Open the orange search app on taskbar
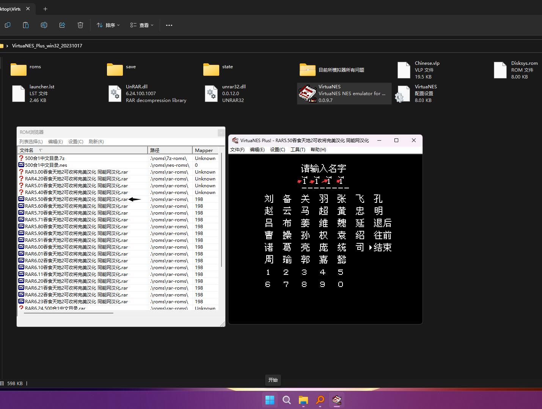The width and height of the screenshot is (542, 409). [x=320, y=400]
